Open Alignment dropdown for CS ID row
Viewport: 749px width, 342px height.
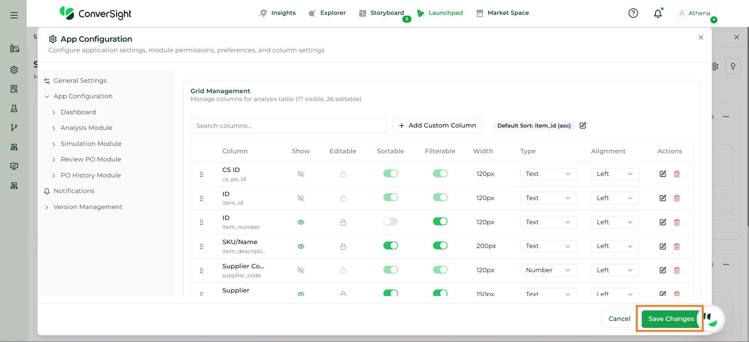614,174
